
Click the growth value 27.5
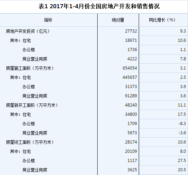coord(182,161)
